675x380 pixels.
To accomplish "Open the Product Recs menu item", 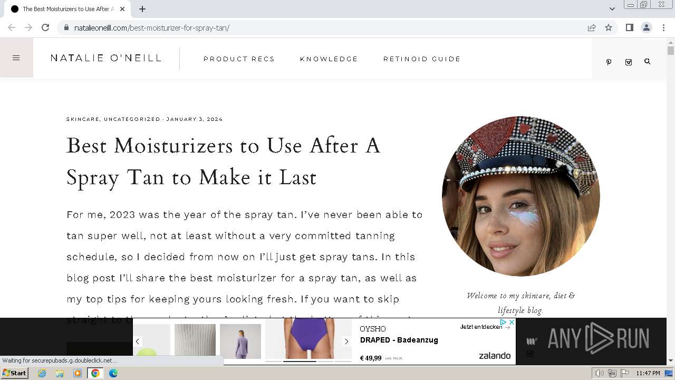I will point(239,59).
